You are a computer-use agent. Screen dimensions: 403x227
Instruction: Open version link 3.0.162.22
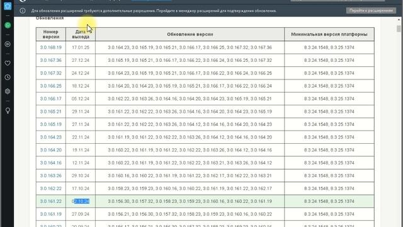pos(50,189)
